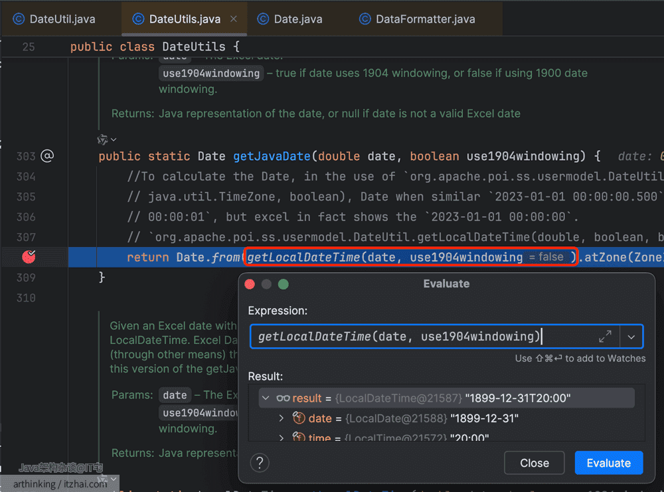664x492 pixels.
Task: Expand the expression editor to multiline
Action: click(x=605, y=337)
